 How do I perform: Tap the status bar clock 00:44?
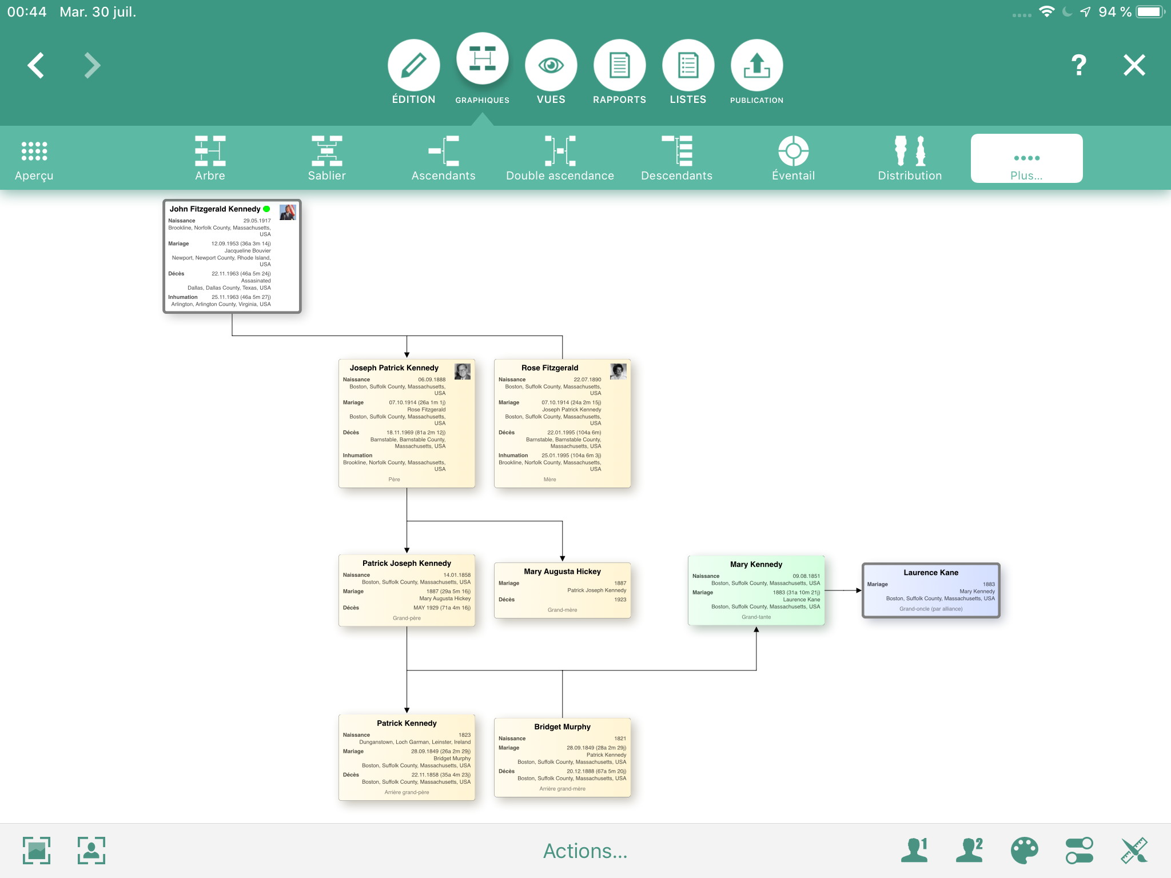point(27,12)
